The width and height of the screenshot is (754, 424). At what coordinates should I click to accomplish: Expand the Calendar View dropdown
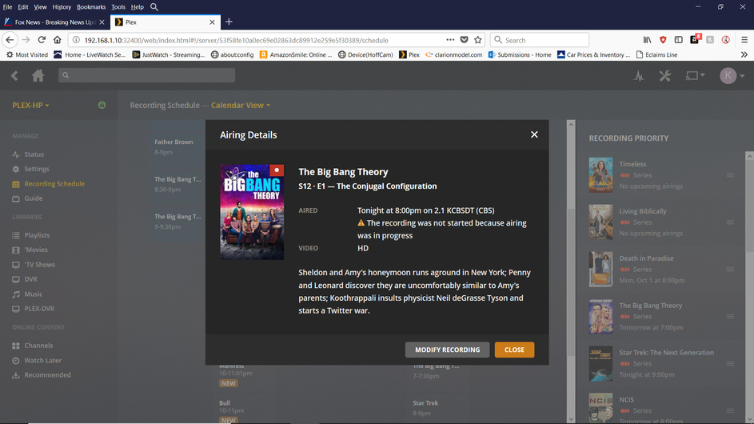[241, 105]
